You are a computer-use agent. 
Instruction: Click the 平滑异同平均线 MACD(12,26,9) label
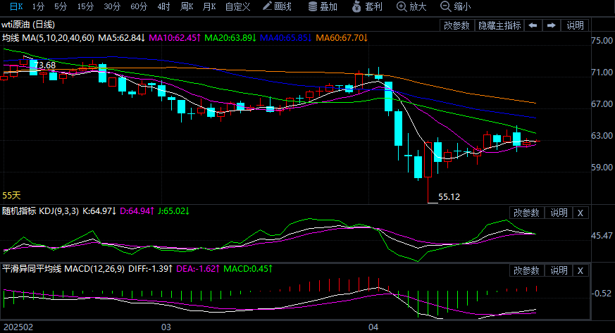pos(63,269)
